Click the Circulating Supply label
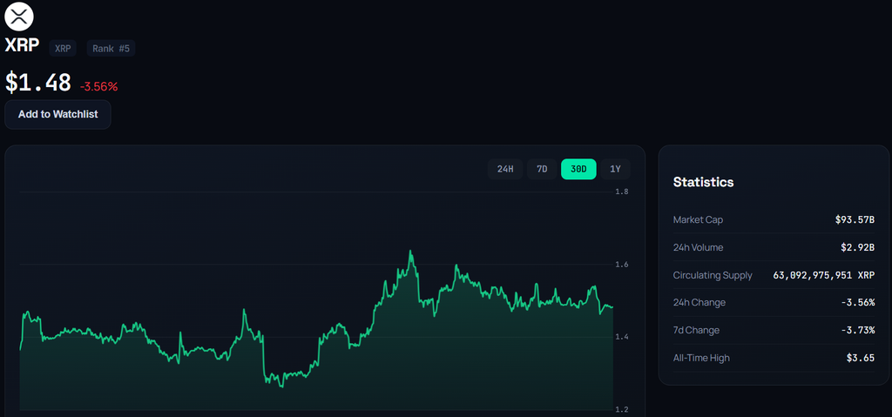The image size is (892, 417). click(x=713, y=275)
